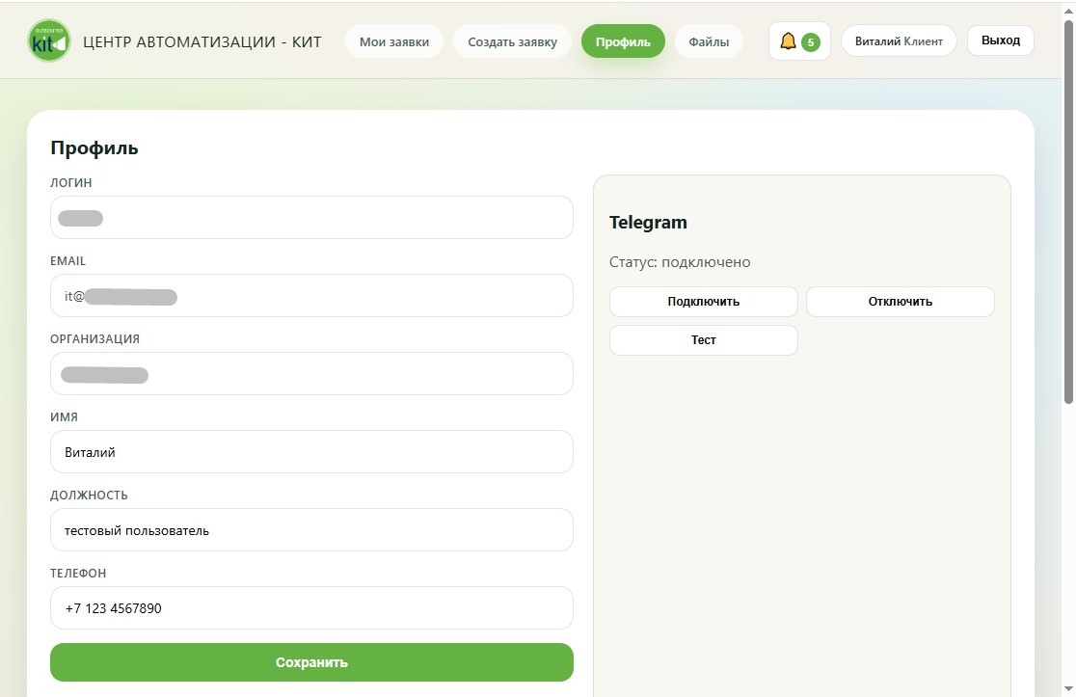
Task: Switch to the Файлы tab
Action: click(709, 41)
